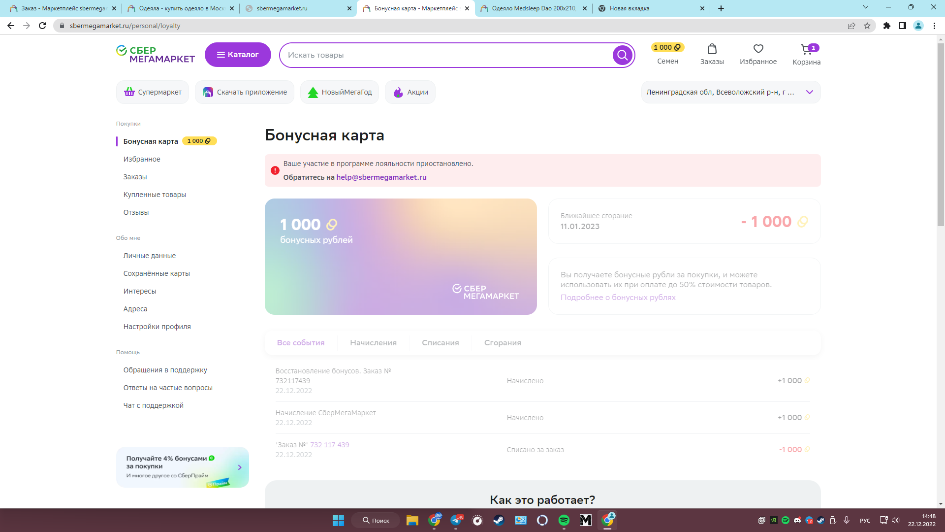
Task: Switch the РУС keyboard language indicator
Action: 865,521
